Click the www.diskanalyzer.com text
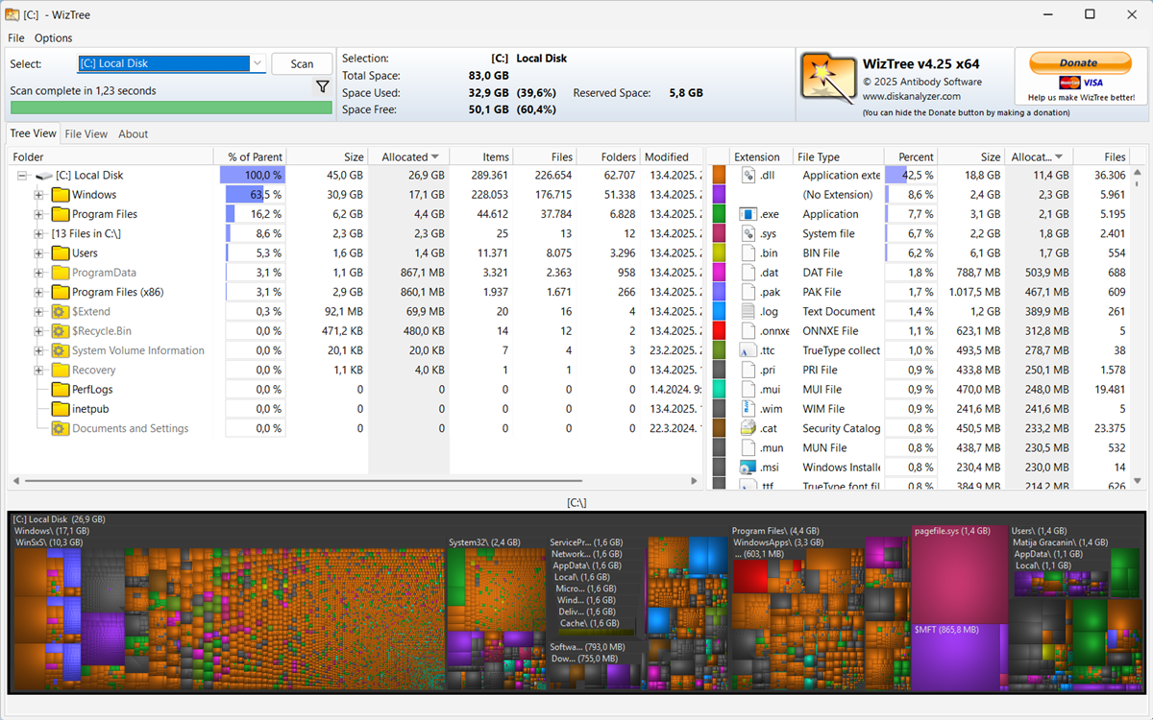Screen dimensions: 1153x720 click(911, 96)
